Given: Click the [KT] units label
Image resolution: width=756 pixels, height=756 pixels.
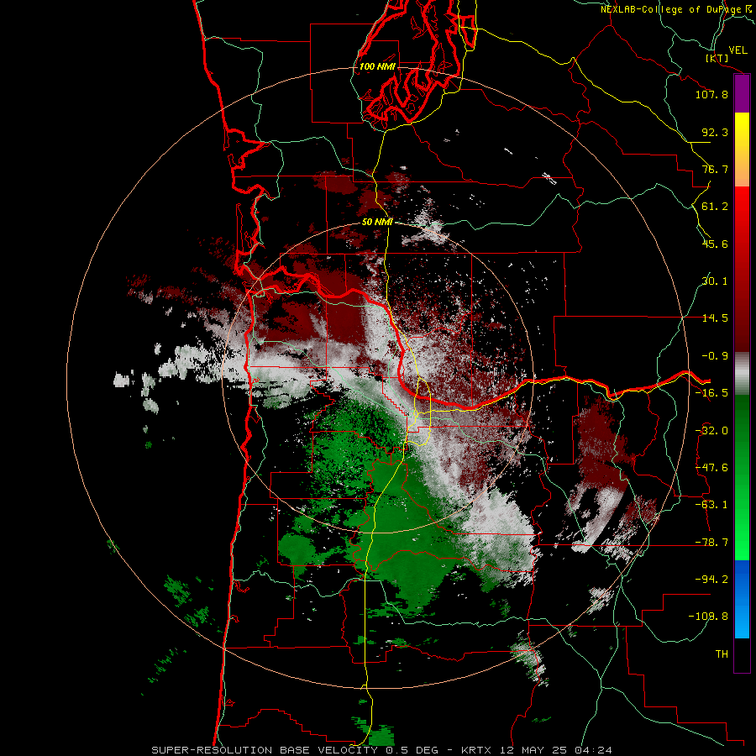Looking at the screenshot, I should (x=717, y=58).
